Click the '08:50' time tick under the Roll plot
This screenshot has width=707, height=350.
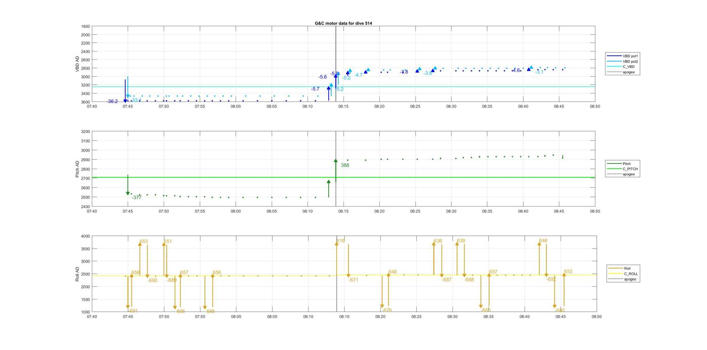596,317
